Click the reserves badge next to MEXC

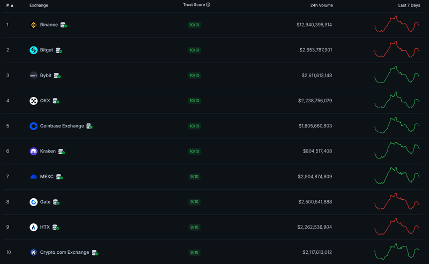point(60,177)
